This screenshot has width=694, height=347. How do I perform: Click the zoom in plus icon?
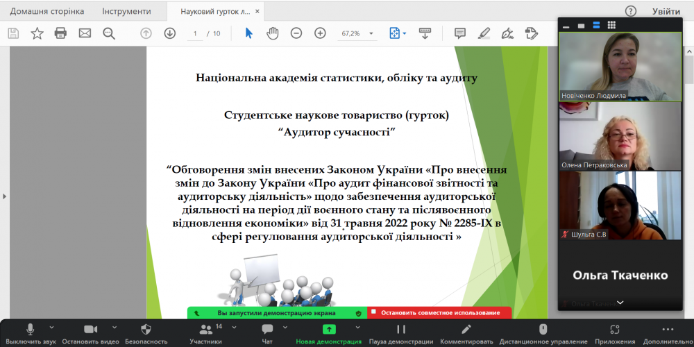point(320,33)
